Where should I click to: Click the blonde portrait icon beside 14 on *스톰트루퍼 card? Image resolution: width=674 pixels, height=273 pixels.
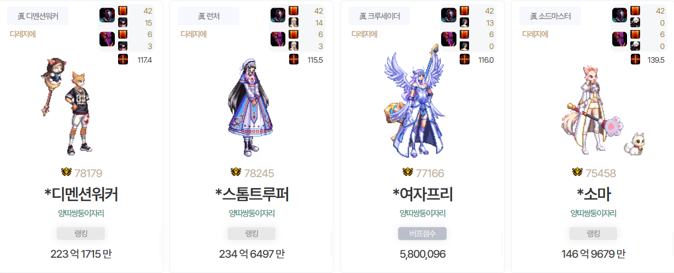(294, 22)
